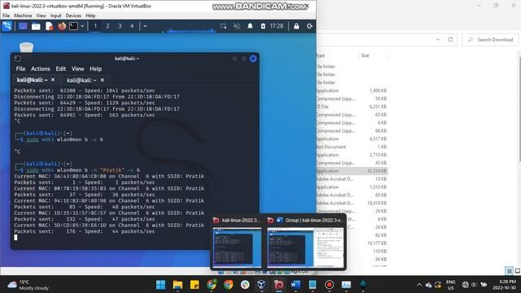Select the Text Document row in Explorer
Image resolution: width=521 pixels, height=293 pixels.
[x=352, y=146]
